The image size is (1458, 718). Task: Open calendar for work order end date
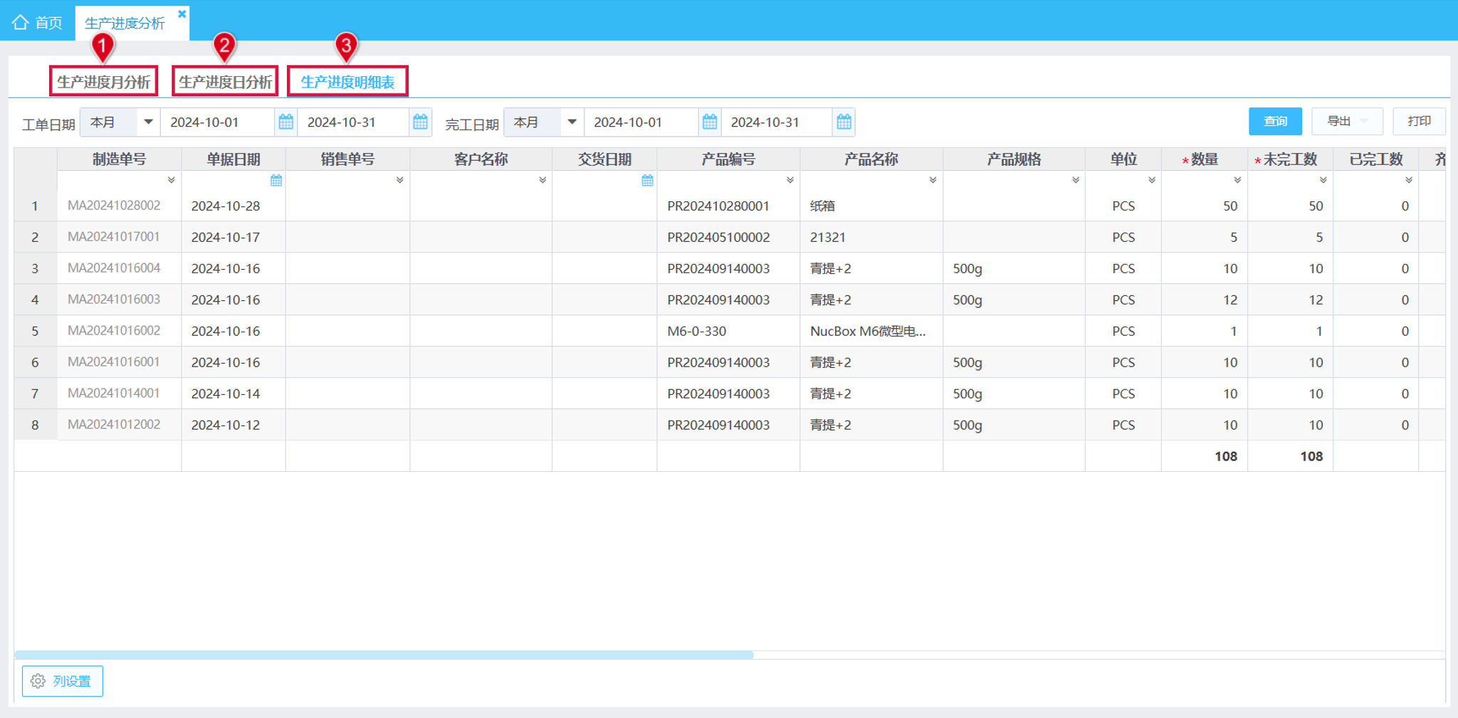click(x=420, y=122)
